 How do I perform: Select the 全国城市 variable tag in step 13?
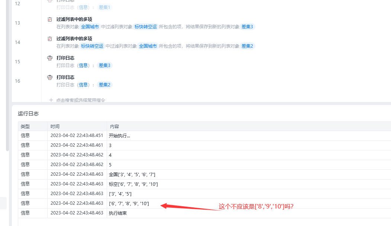click(90, 27)
